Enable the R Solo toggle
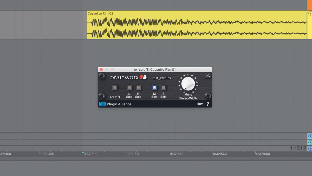This screenshot has width=312, height=176. [138, 87]
